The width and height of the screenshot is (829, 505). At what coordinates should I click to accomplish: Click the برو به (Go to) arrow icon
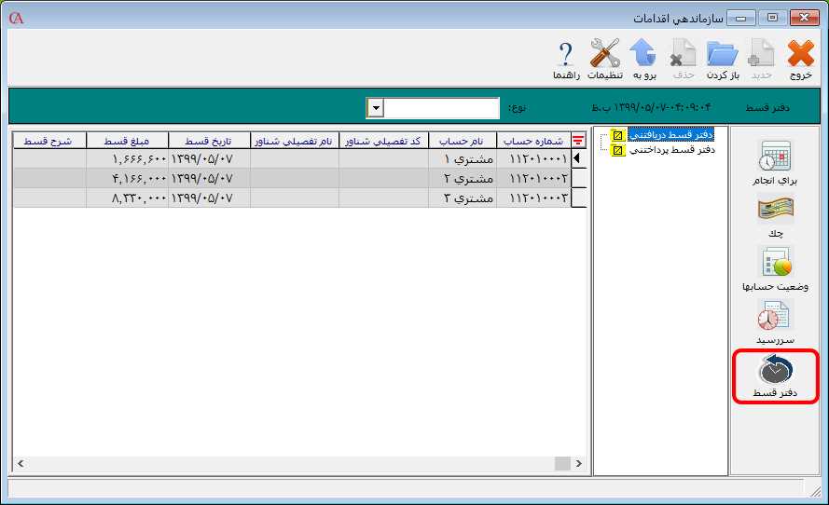coord(644,58)
